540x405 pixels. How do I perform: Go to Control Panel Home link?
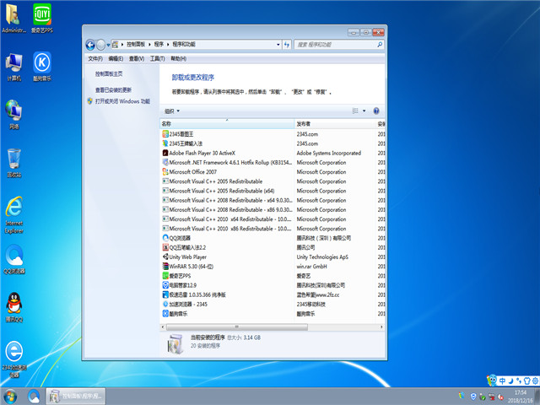click(109, 74)
